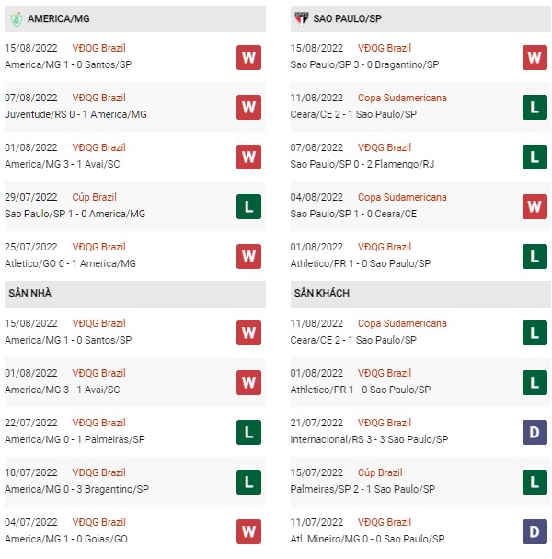
Task: Click W badge for Sao Paulo/SP 3-0 Bragantino/SP
Action: (x=535, y=57)
